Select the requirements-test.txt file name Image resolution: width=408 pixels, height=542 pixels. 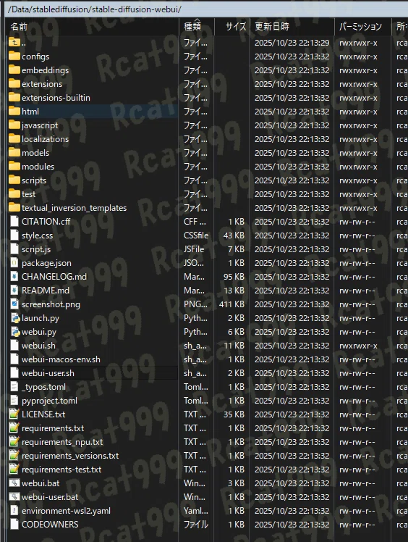point(61,470)
